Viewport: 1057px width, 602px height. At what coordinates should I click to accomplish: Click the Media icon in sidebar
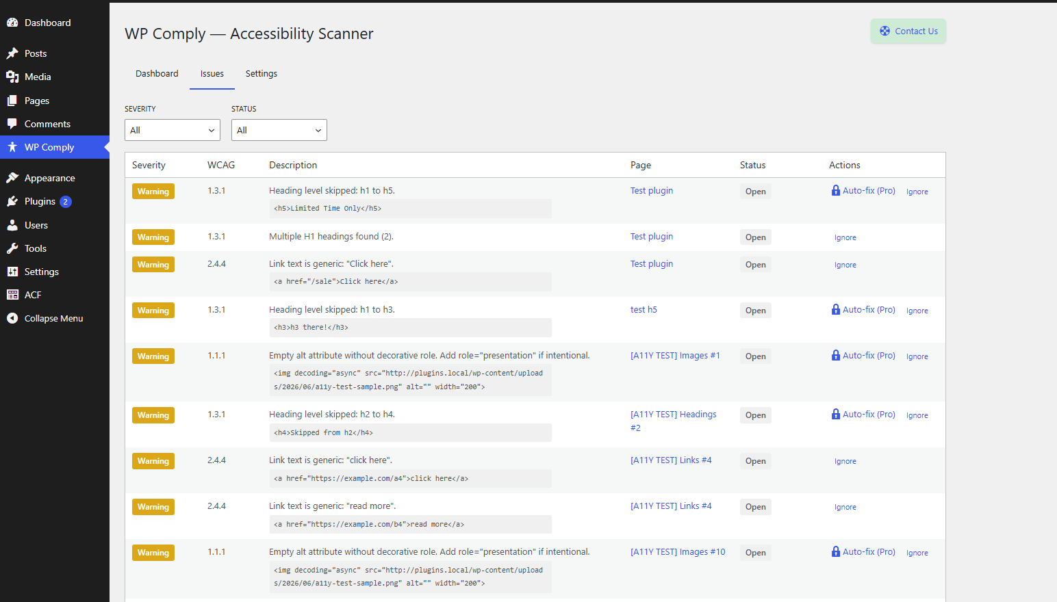tap(12, 77)
